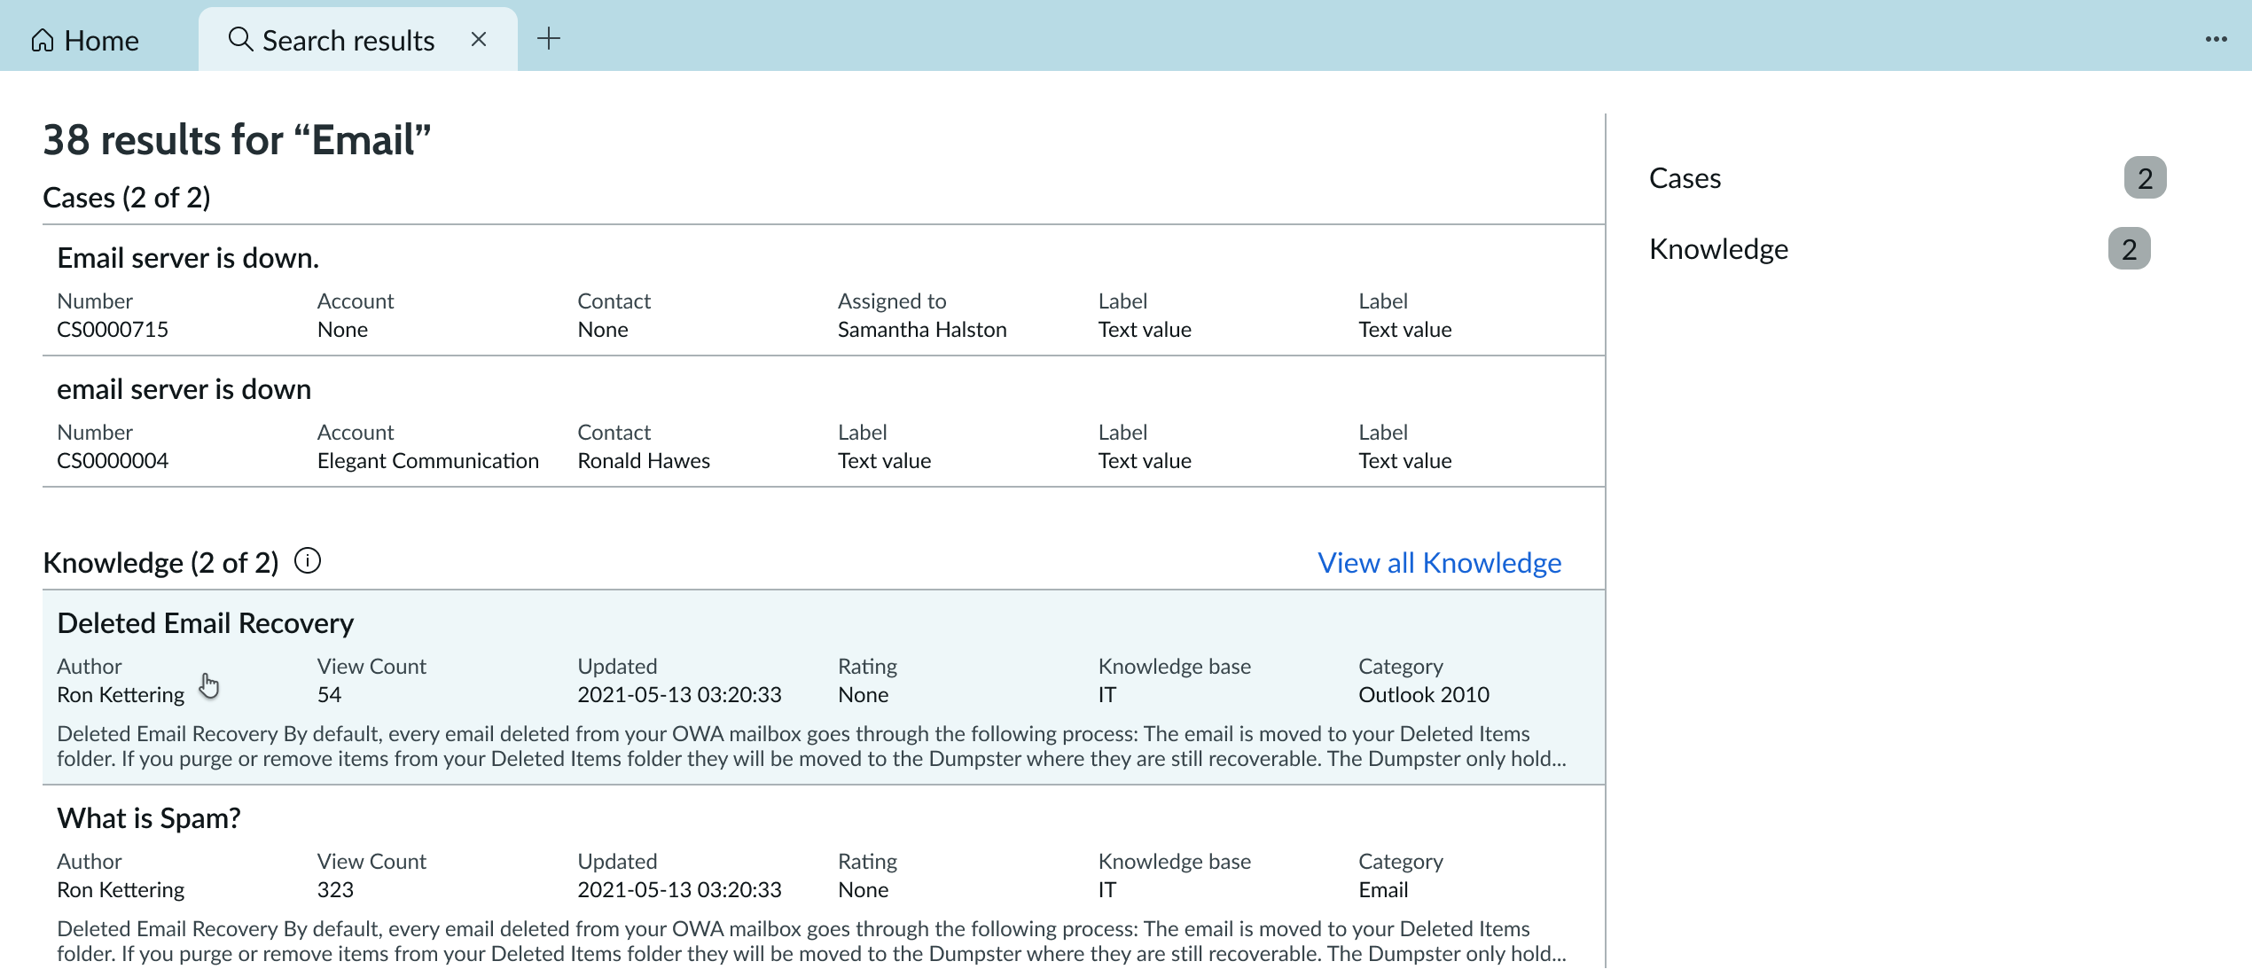Image resolution: width=2252 pixels, height=977 pixels.
Task: Click view count value 323
Action: point(335,890)
